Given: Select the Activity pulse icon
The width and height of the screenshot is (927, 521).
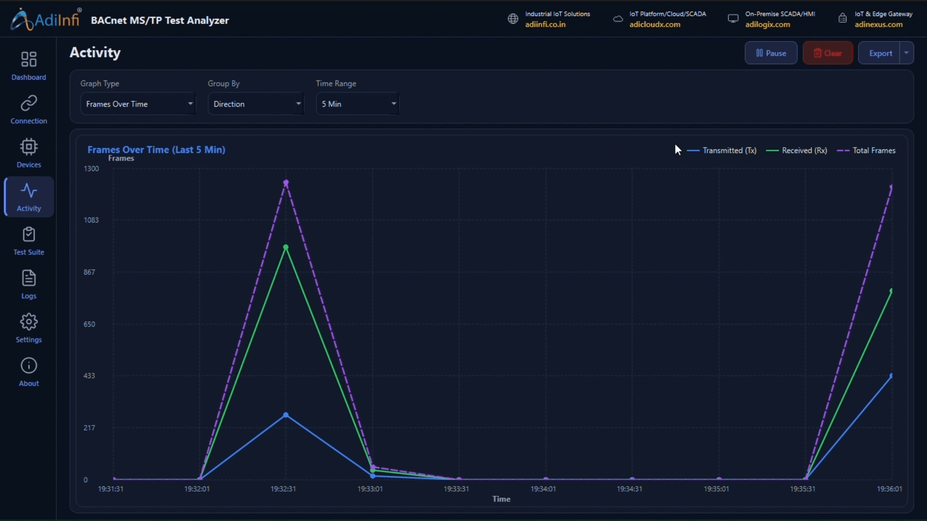Looking at the screenshot, I should pyautogui.click(x=29, y=191).
